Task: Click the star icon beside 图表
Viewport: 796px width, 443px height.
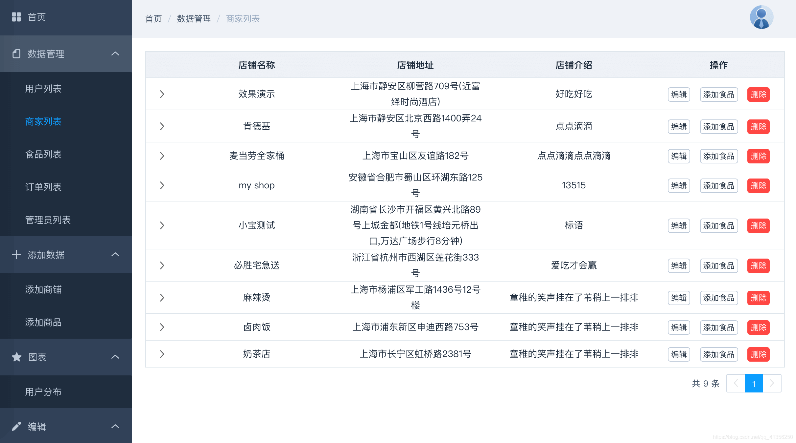Action: point(16,357)
